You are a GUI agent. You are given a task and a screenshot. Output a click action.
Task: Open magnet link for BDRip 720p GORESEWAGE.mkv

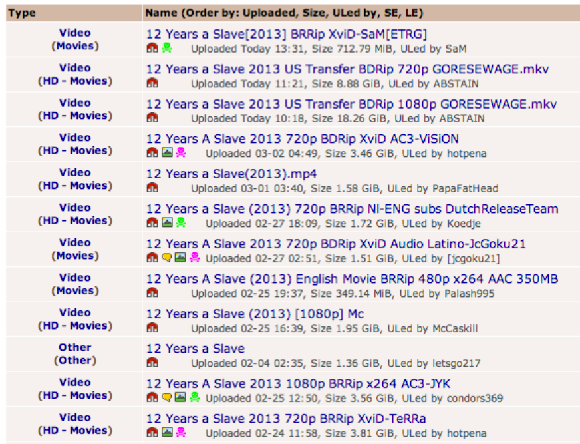152,83
